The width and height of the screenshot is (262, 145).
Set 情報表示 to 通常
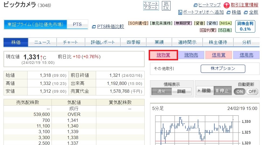pyautogui.click(x=161, y=91)
